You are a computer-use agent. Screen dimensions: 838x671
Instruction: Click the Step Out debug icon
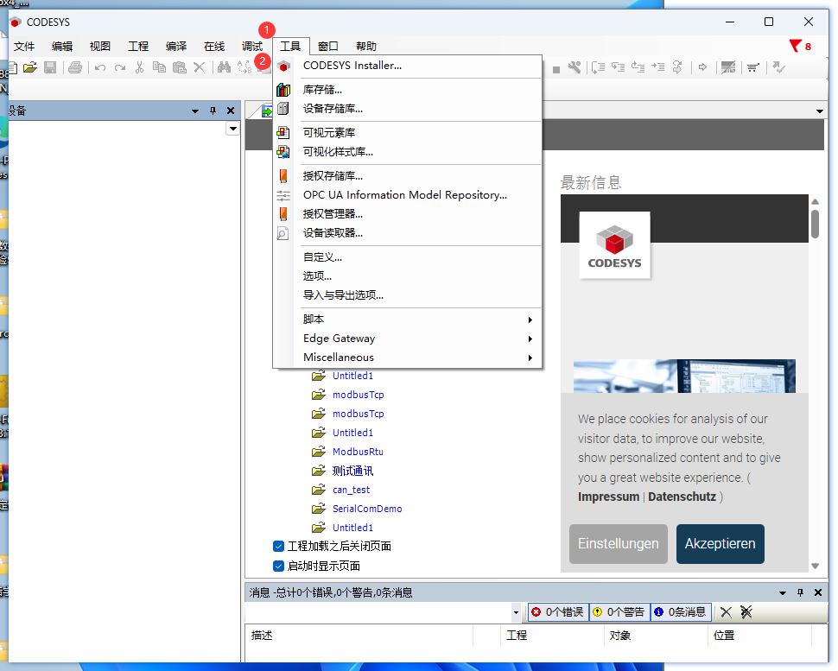(x=638, y=67)
